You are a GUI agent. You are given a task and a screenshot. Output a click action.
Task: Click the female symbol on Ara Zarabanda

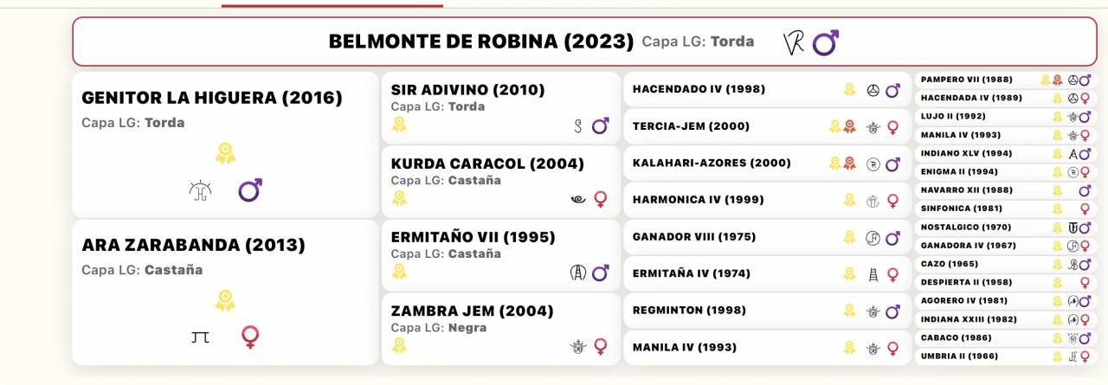coord(250,337)
